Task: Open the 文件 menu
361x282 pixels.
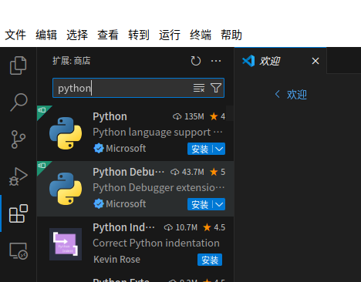Action: click(x=15, y=35)
